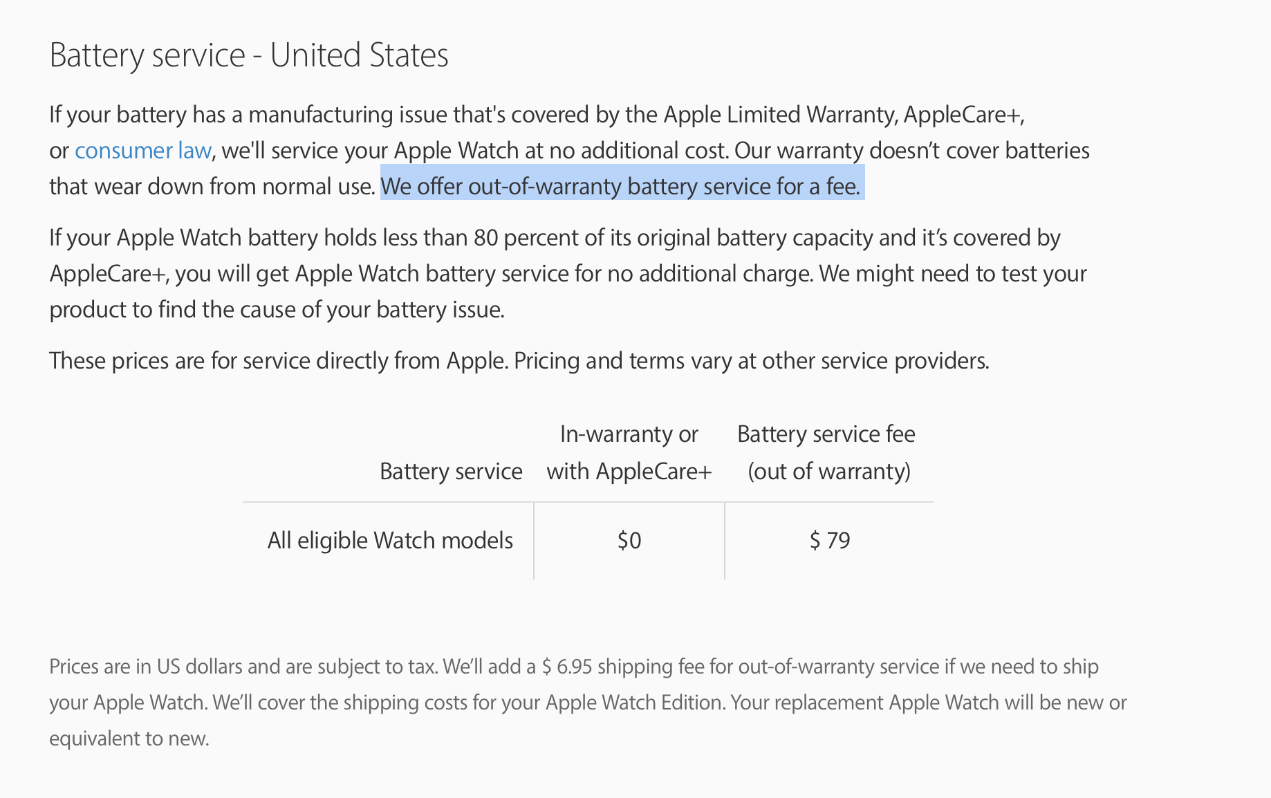Image resolution: width=1271 pixels, height=798 pixels.
Task: Click the In-warranty or with AppleCare+ header
Action: click(x=629, y=452)
